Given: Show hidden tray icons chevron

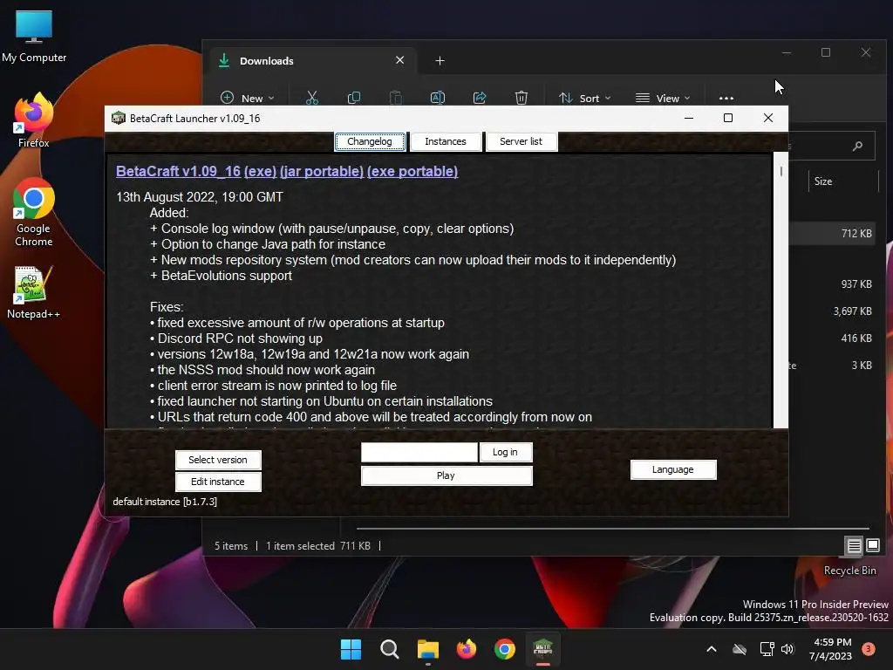Looking at the screenshot, I should pos(712,649).
